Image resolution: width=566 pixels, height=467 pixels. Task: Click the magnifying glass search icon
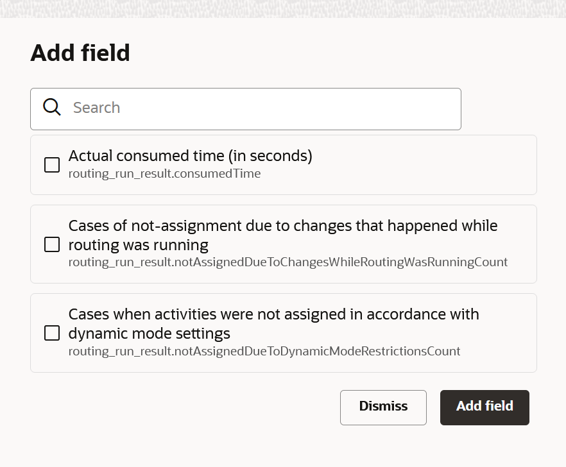tap(52, 107)
